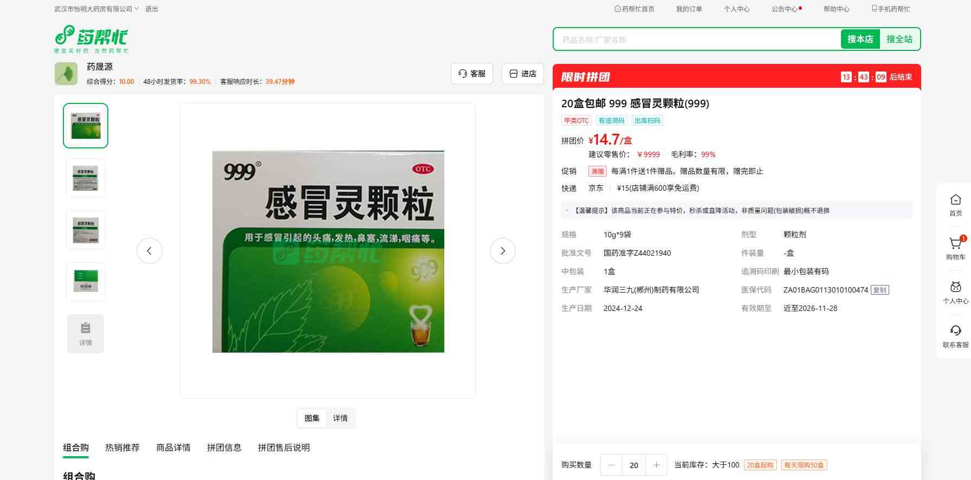This screenshot has height=480, width=971.
Task: Show previous product image with left arrow
Action: [x=150, y=251]
